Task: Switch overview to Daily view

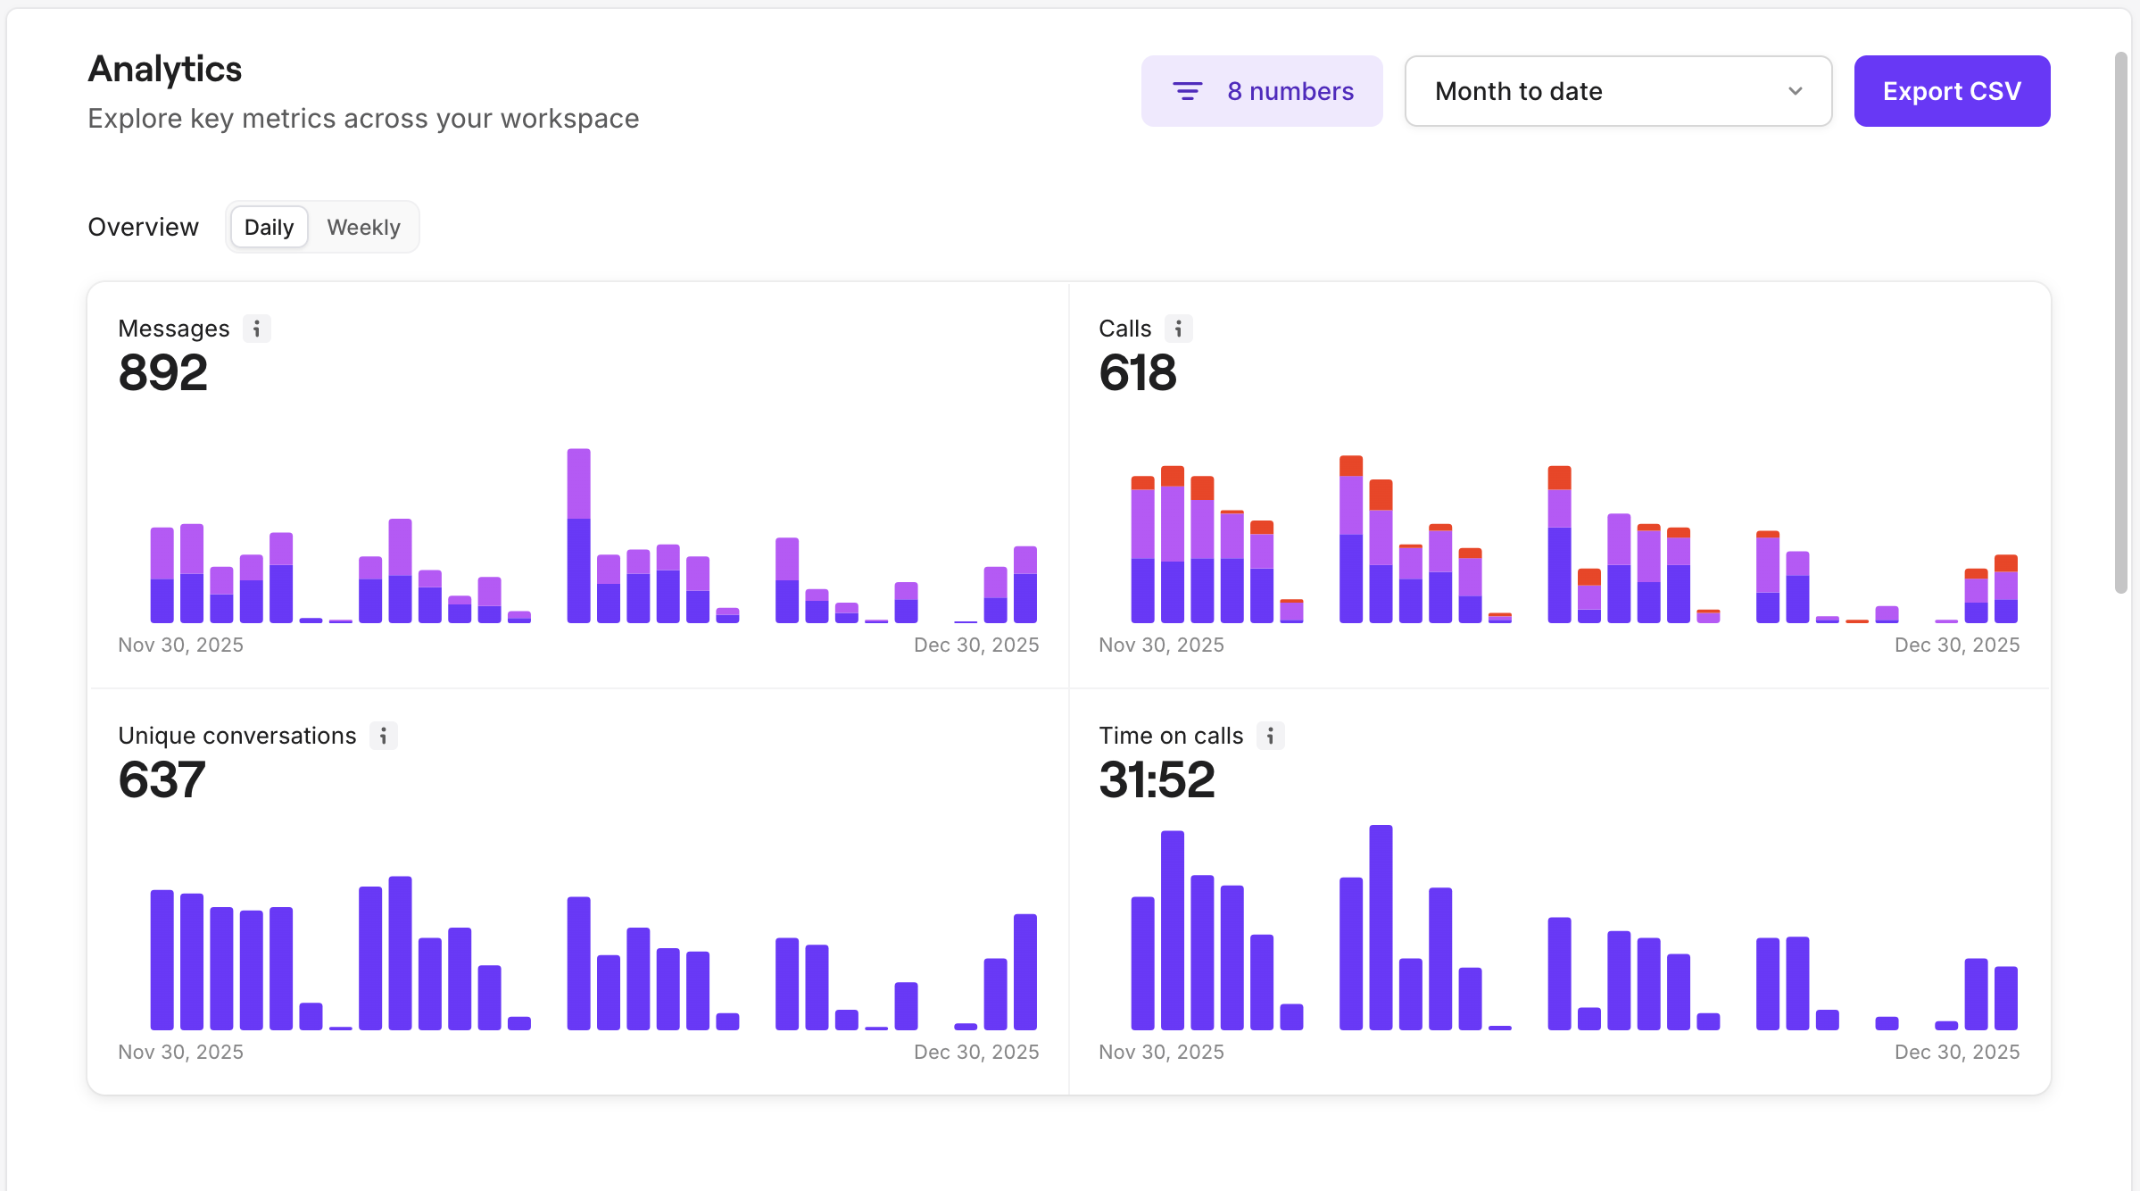Action: click(x=269, y=227)
